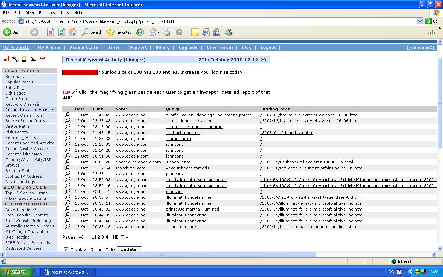Open Forward button history dropdown arrow
This screenshot has width=443, height=277.
point(43,32)
